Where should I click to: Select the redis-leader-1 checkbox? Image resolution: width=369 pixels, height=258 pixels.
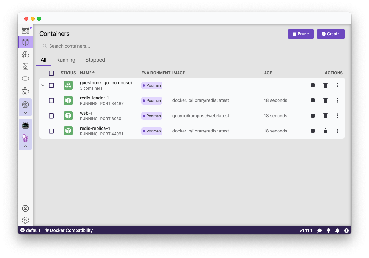pos(51,100)
